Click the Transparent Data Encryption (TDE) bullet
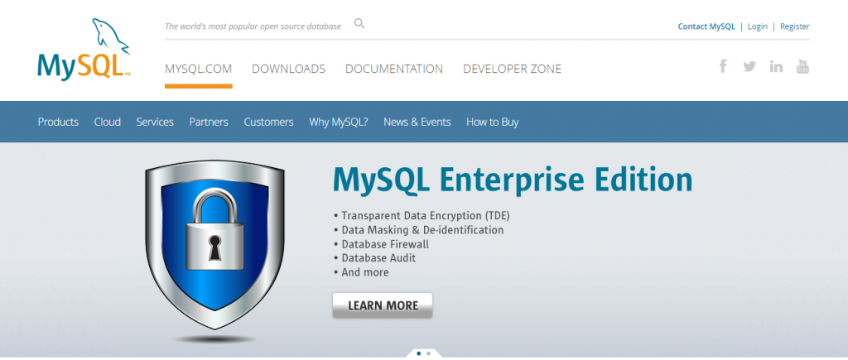Viewport: 848px width, 360px height. coord(422,216)
